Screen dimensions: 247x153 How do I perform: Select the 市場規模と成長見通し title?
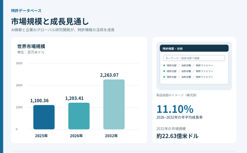click(50, 21)
